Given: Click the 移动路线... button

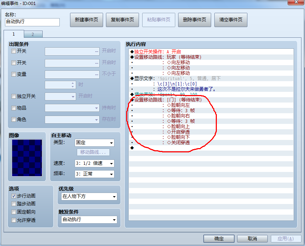Looking at the screenshot, I should [93, 152].
